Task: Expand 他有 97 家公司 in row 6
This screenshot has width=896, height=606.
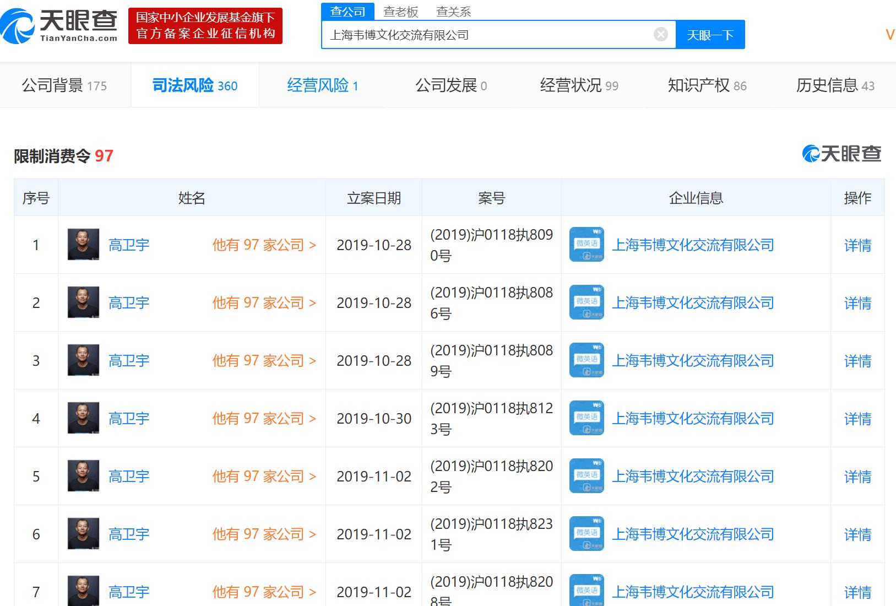Action: [264, 534]
